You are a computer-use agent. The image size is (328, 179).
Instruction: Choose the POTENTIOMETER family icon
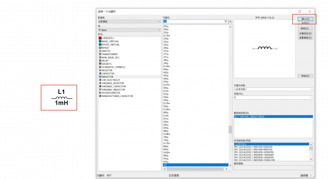100,93
